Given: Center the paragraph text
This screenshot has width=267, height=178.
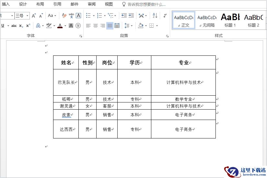Looking at the screenshot, I should coord(96,26).
